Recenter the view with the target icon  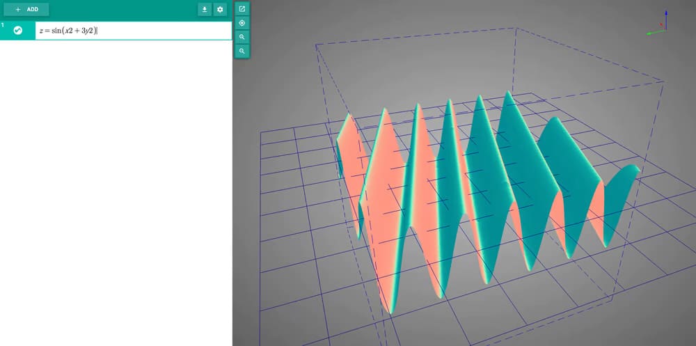[242, 23]
